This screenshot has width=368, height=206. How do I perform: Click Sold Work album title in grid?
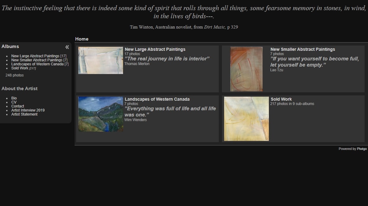click(x=281, y=99)
